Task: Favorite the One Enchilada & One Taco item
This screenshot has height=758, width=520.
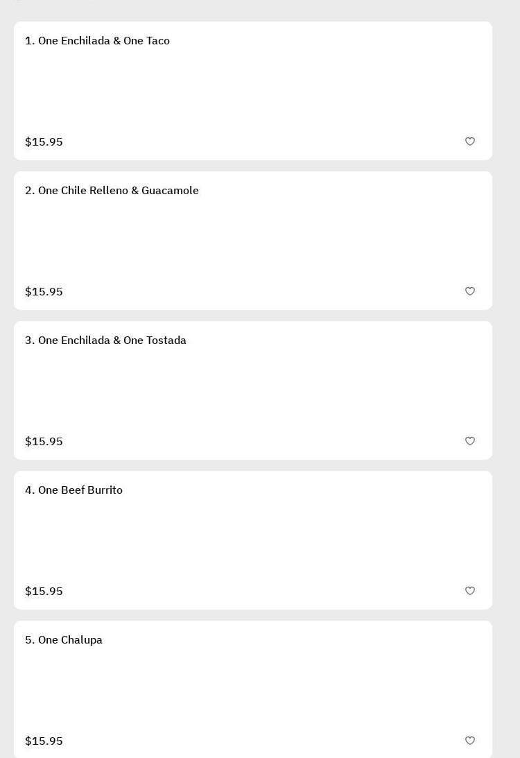Action: (x=469, y=141)
